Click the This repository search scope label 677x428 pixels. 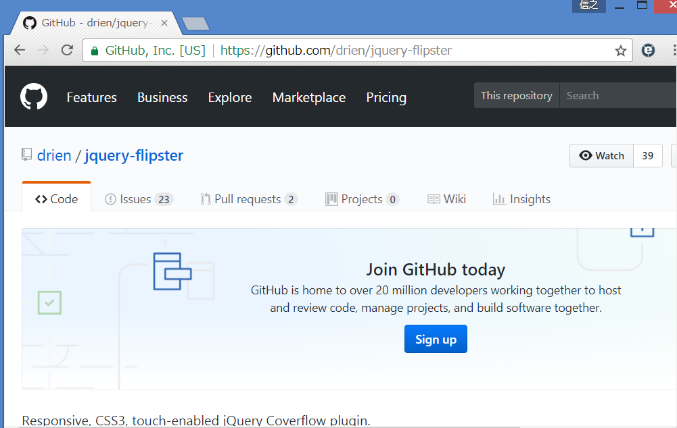[x=517, y=95]
